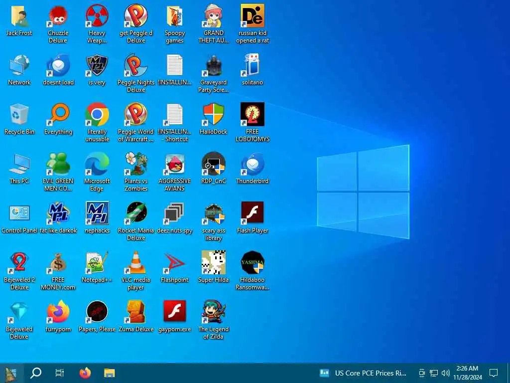The image size is (510, 383).
Task: Select the Recycle Bin icon
Action: click(19, 114)
